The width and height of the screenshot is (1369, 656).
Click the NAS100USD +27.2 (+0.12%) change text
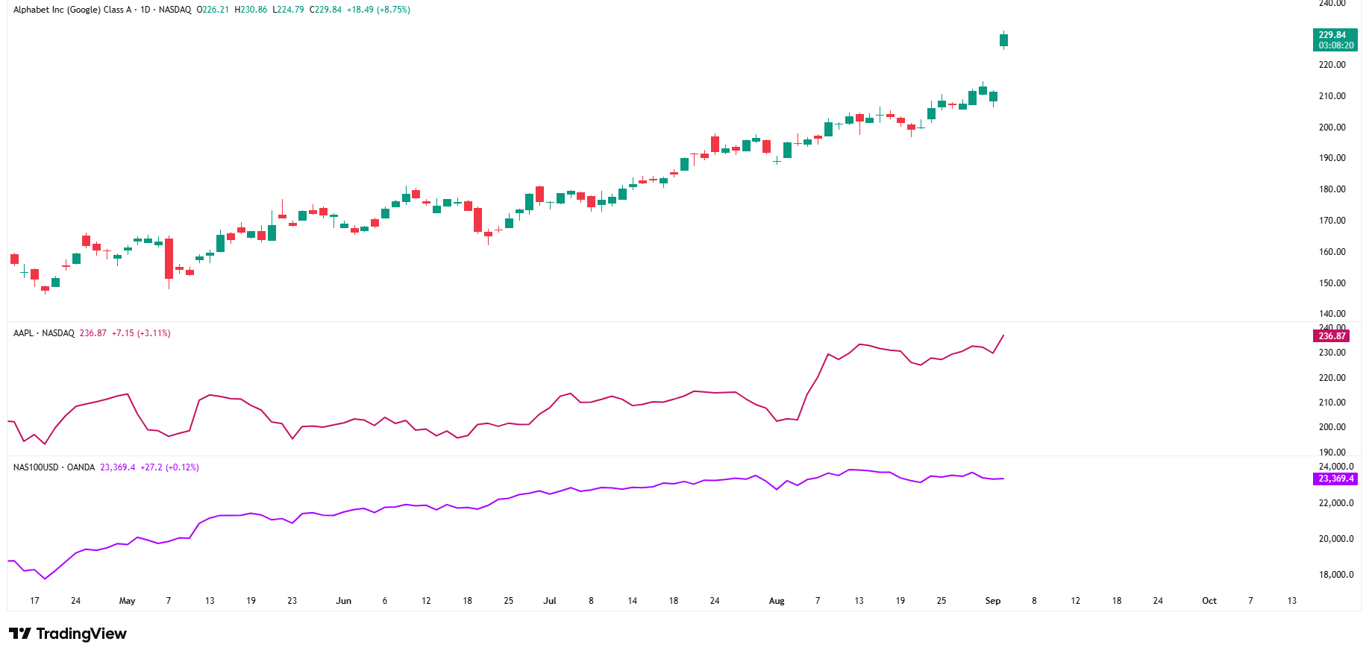click(x=169, y=467)
